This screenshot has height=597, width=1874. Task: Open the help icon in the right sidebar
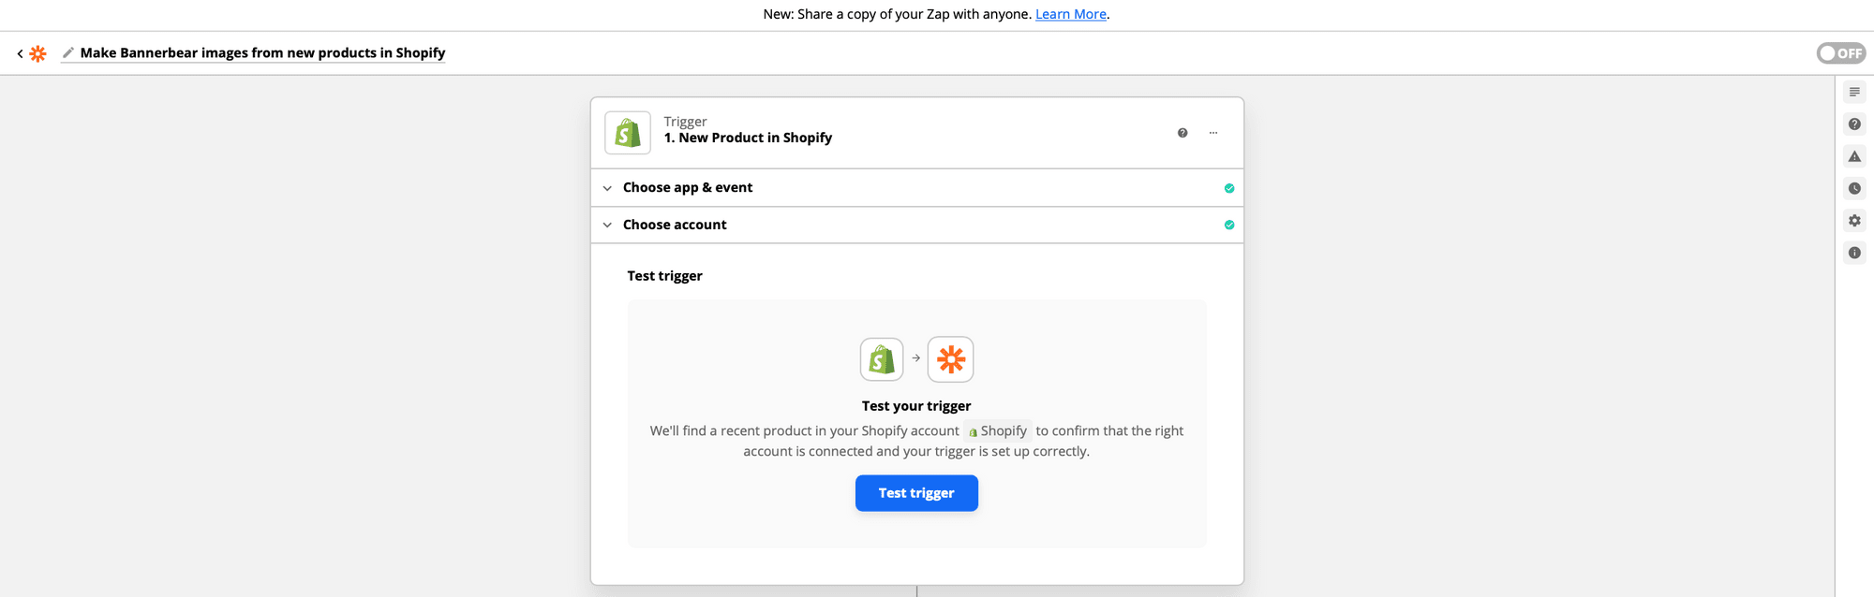[1854, 124]
